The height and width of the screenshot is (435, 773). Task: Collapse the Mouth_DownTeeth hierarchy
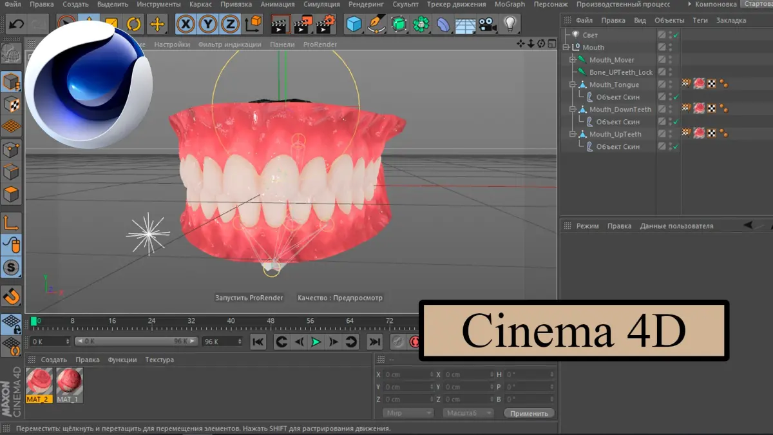coord(572,110)
